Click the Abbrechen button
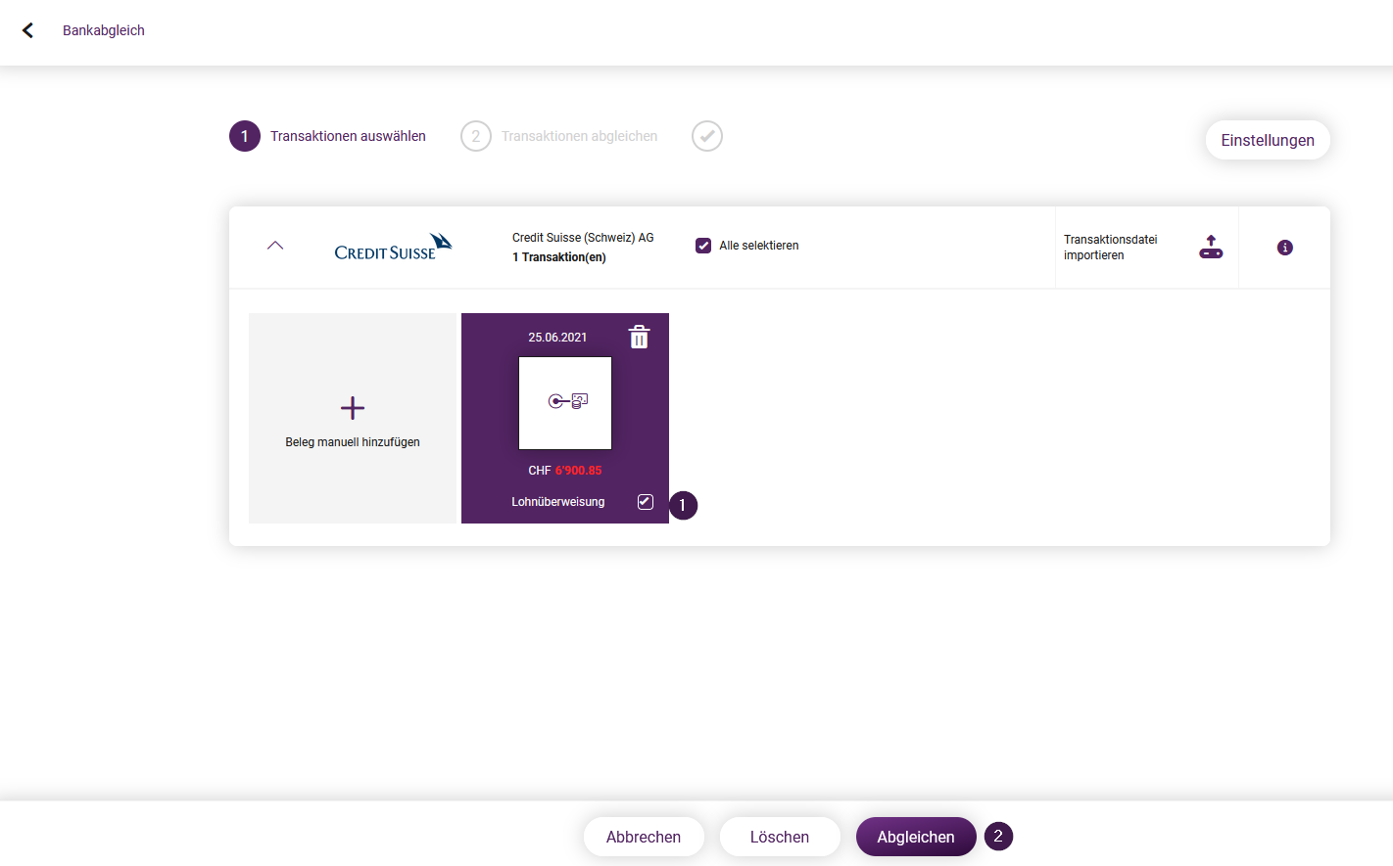Screen dimensions: 1393x866 coord(644,837)
